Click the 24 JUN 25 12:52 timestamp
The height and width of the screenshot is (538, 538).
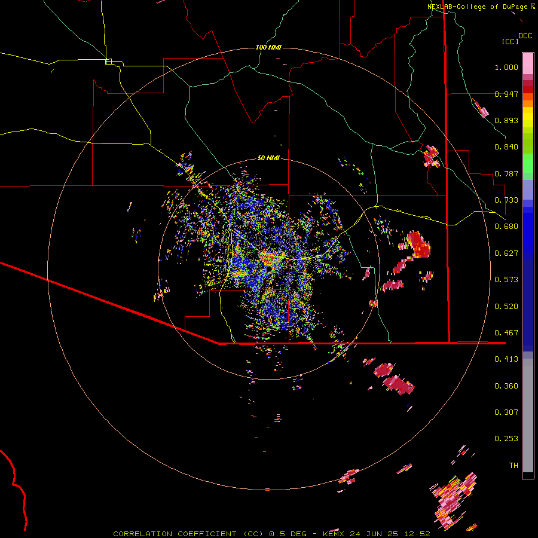click(390, 534)
